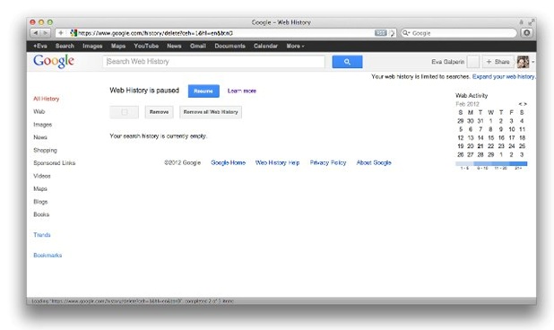Screen dimensions: 554x330
Task: Click the Google logo
Action: coord(54,61)
